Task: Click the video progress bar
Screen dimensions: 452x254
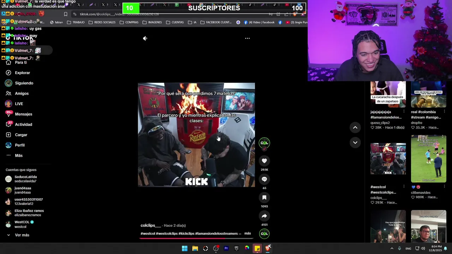Action: (196, 238)
